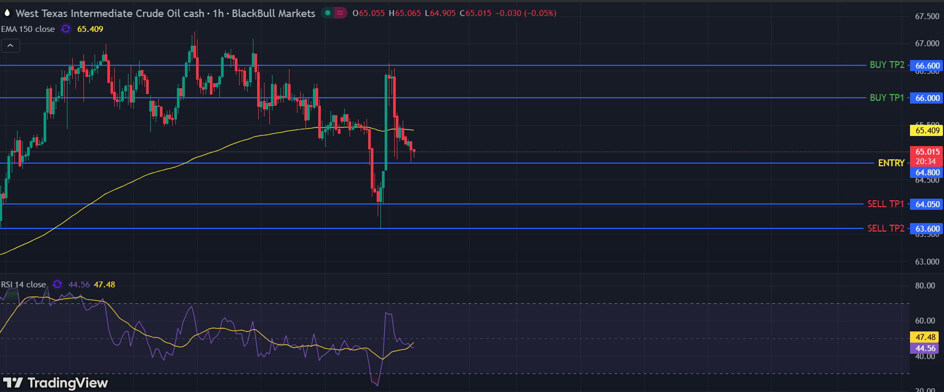
Task: Click the SELL TP2 line label
Action: tap(886, 228)
